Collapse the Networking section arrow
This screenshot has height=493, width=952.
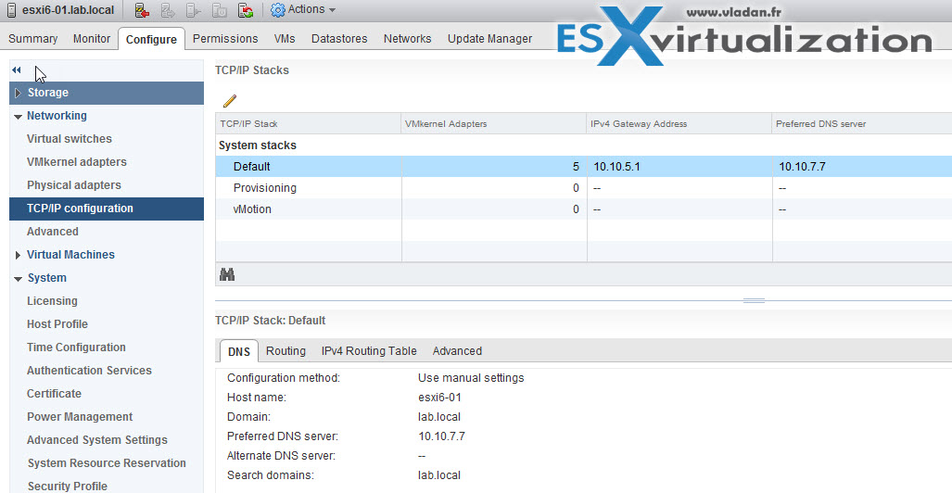tap(19, 117)
